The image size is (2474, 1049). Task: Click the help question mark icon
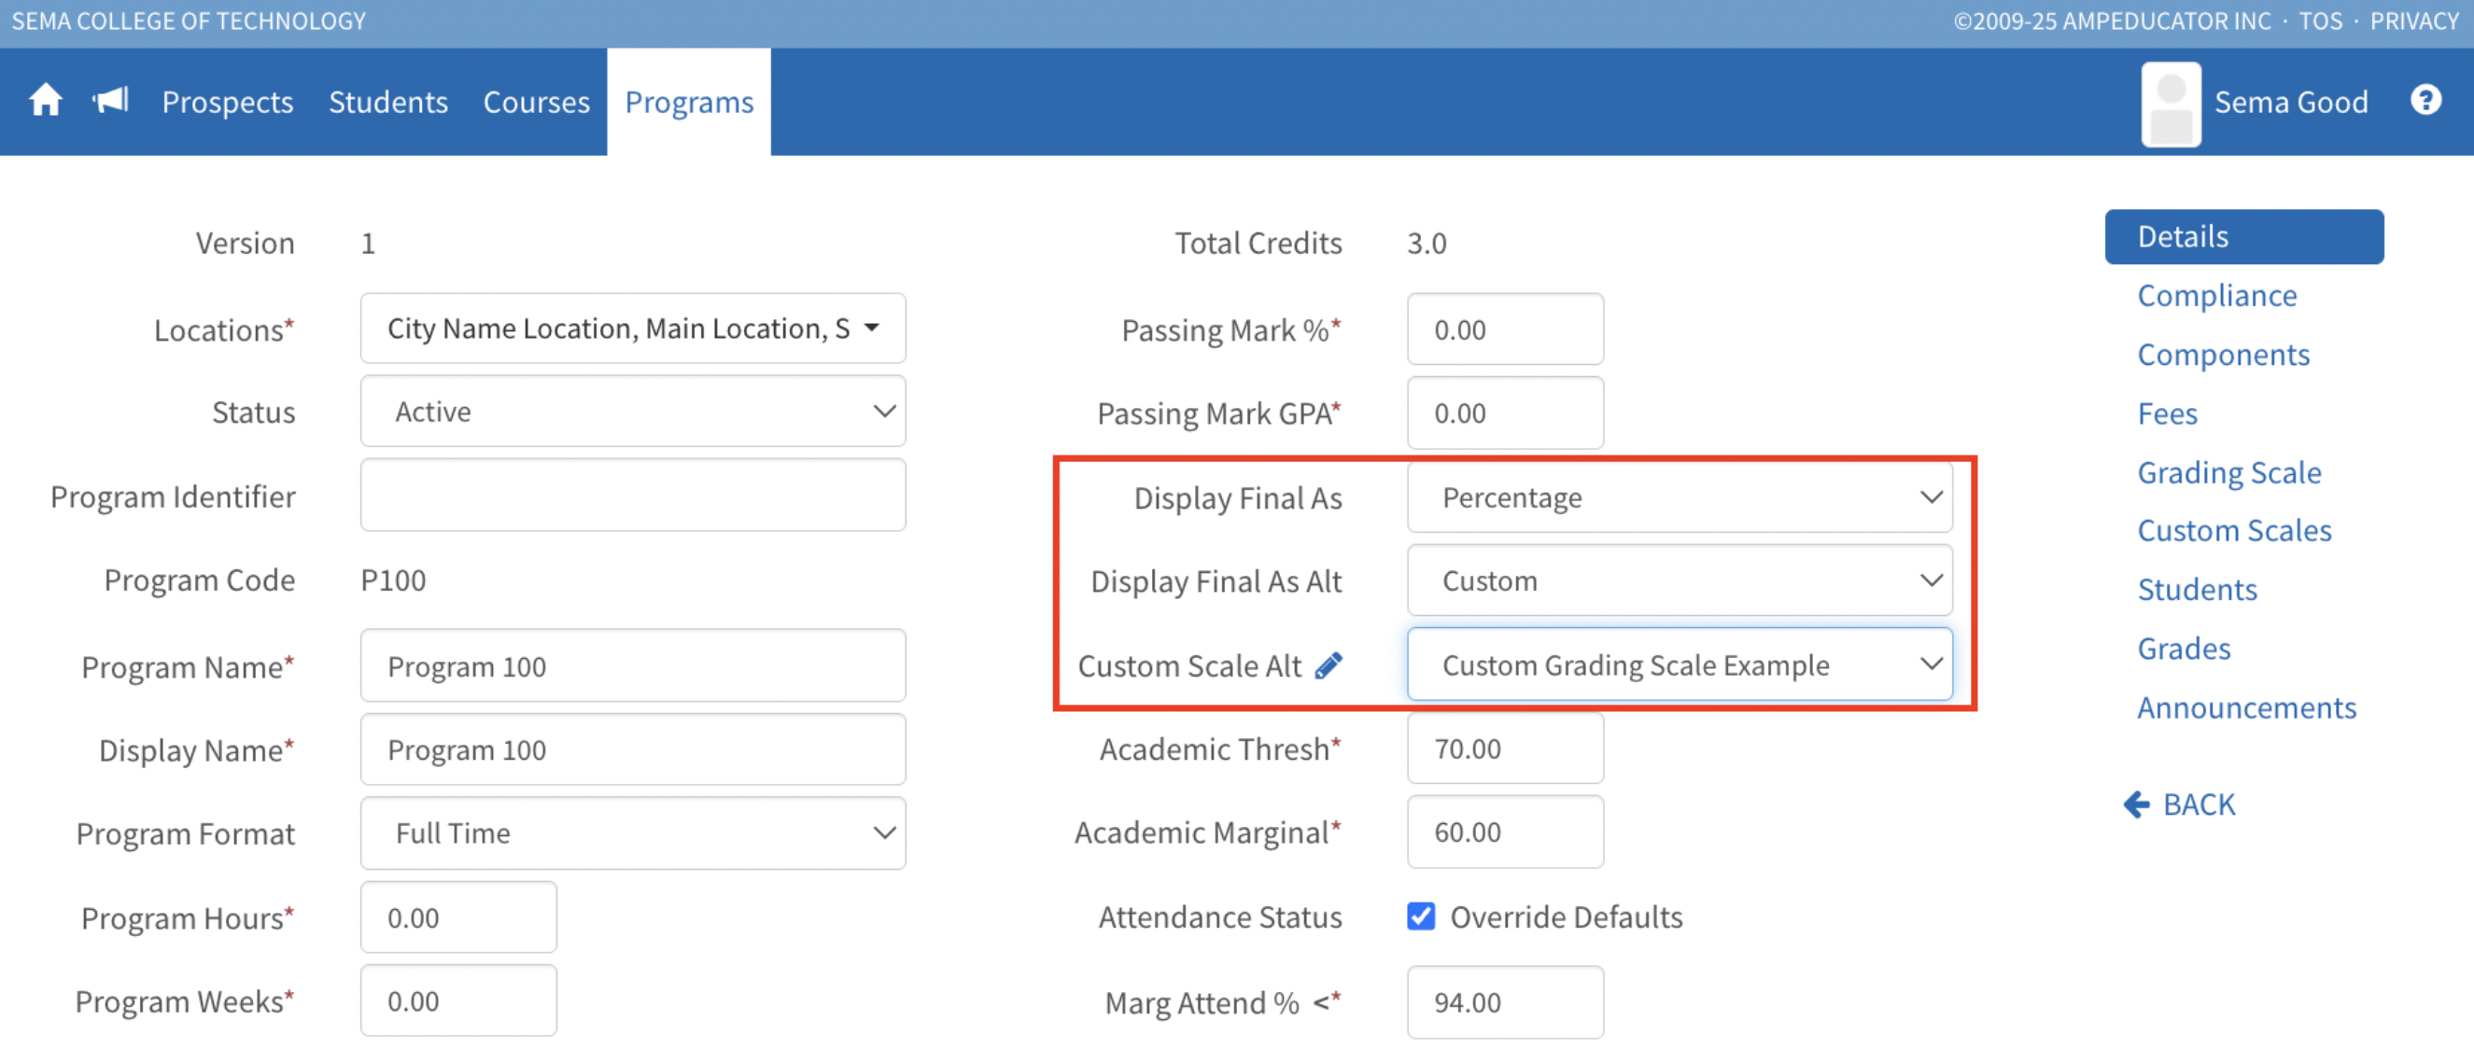(x=2425, y=100)
